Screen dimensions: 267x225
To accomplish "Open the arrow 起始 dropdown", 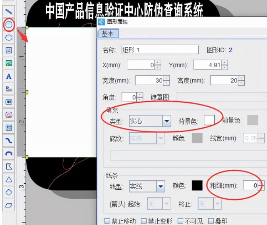I will pos(167,204).
